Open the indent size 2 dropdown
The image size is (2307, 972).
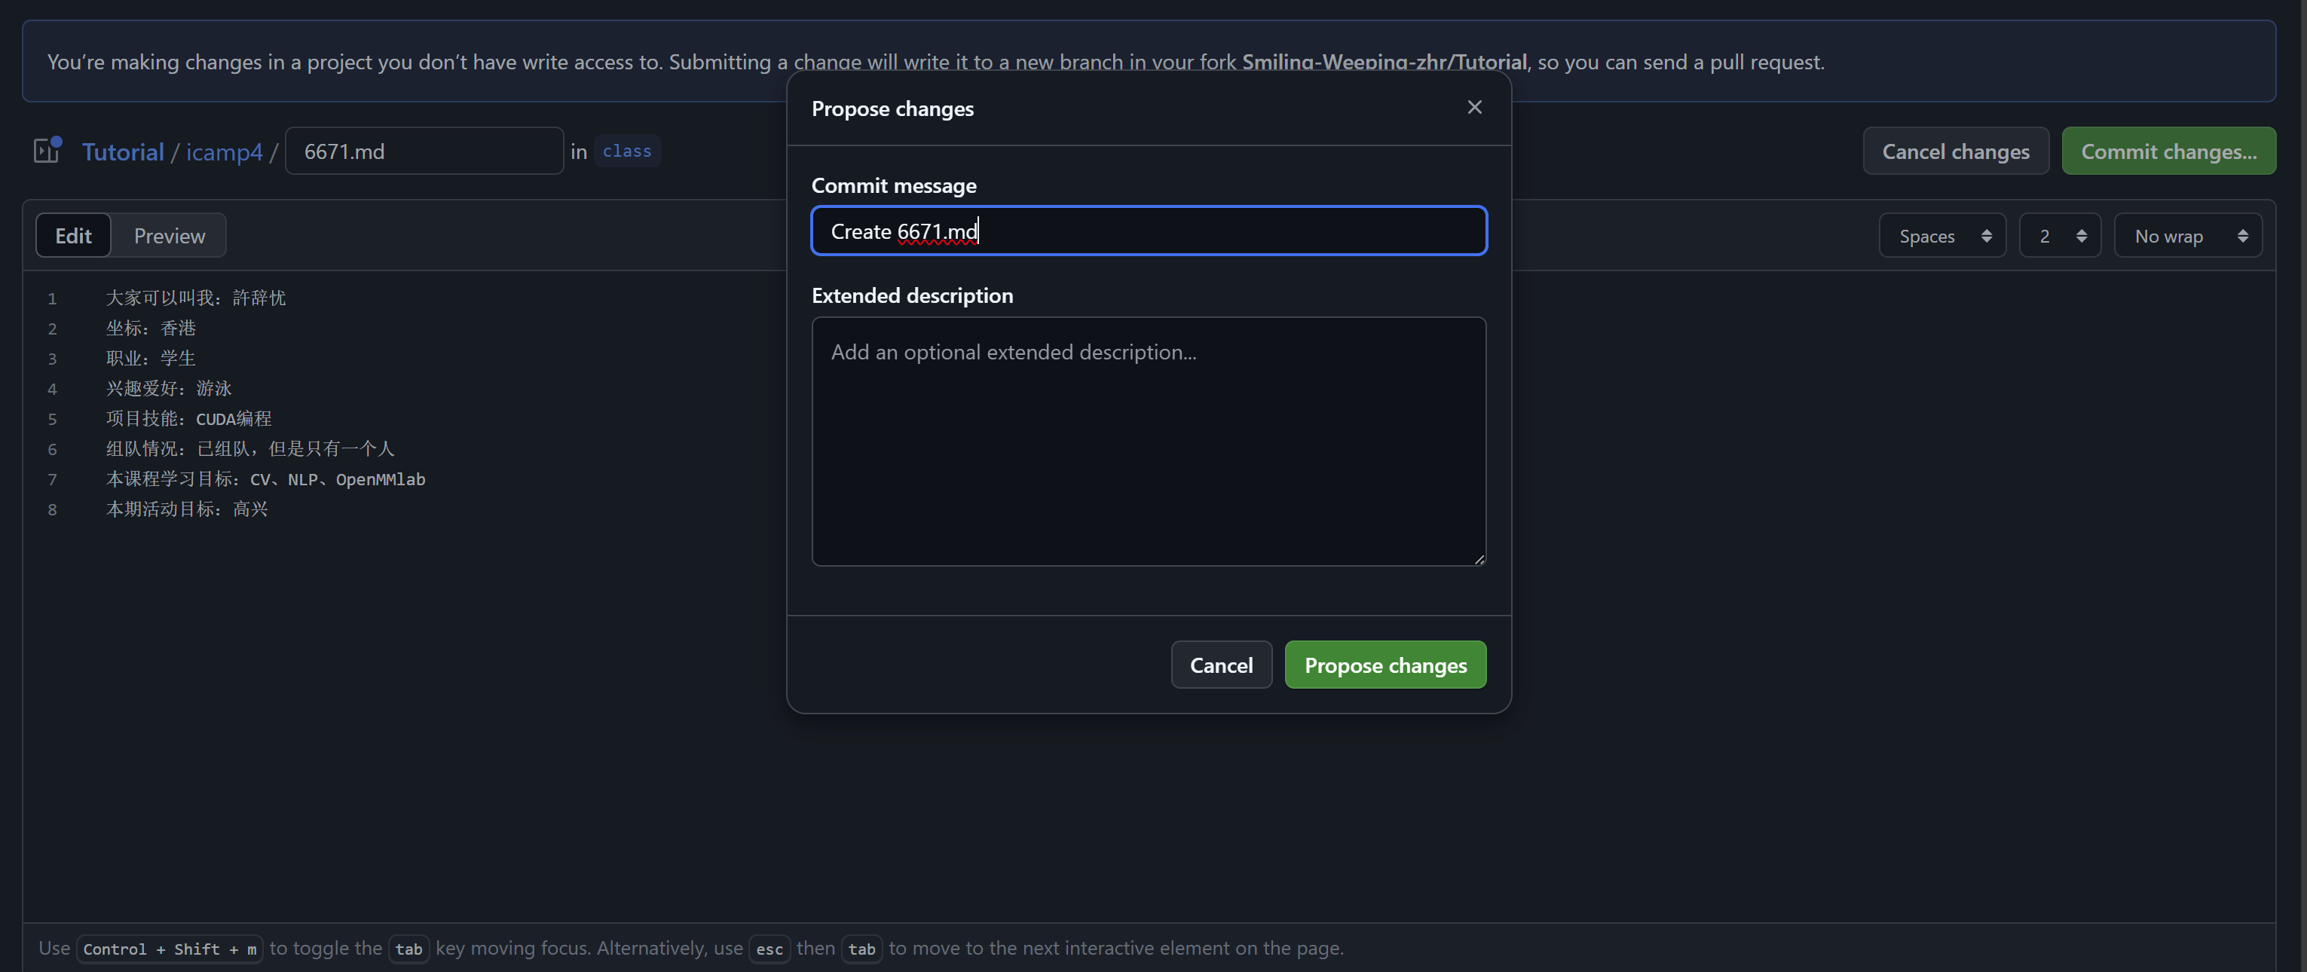(2060, 235)
